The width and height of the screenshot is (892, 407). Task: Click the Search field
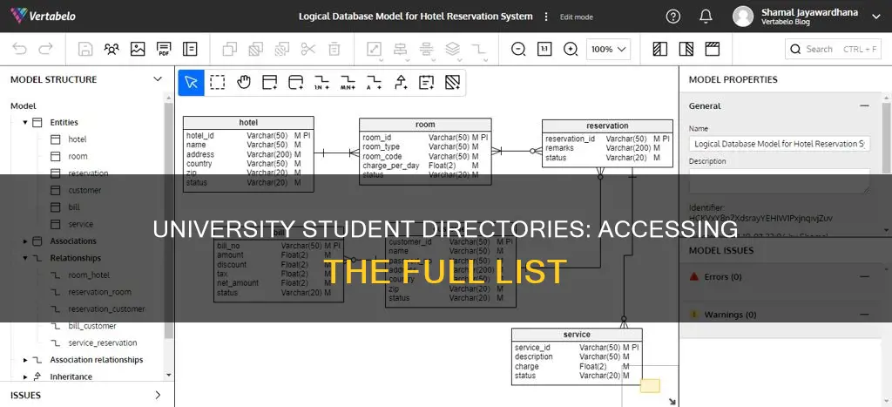(834, 49)
